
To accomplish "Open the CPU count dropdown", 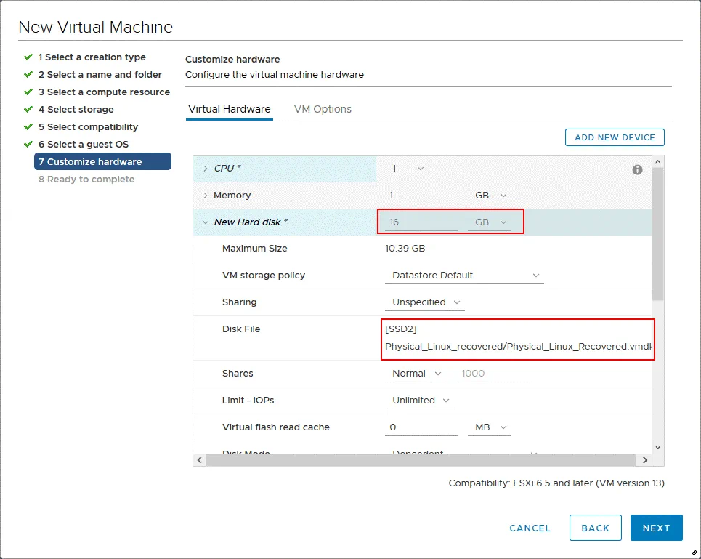I will point(407,169).
